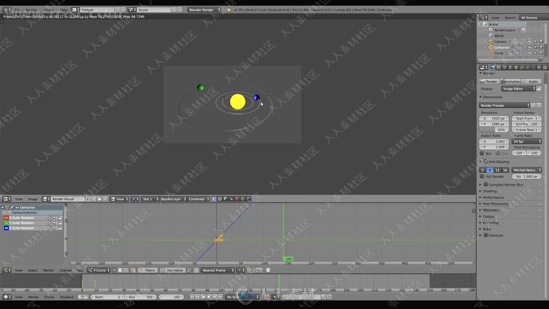The width and height of the screenshot is (549, 309).
Task: Enable the Border render checkbox
Action: pyautogui.click(x=482, y=153)
